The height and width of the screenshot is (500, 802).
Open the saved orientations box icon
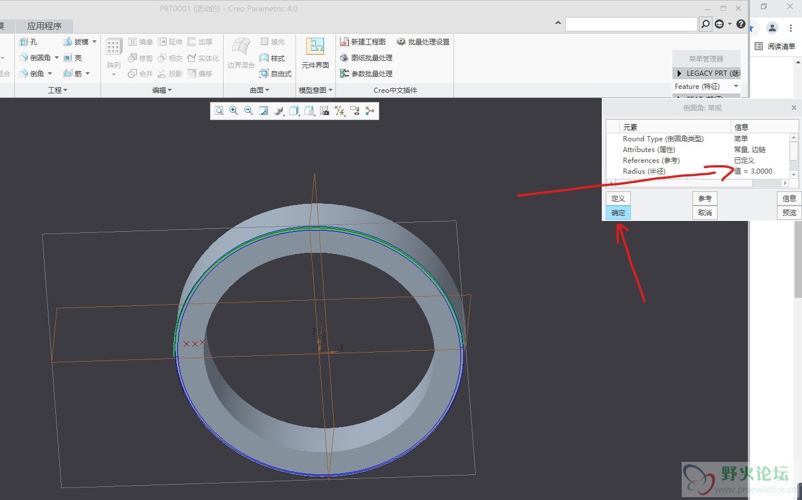point(294,111)
